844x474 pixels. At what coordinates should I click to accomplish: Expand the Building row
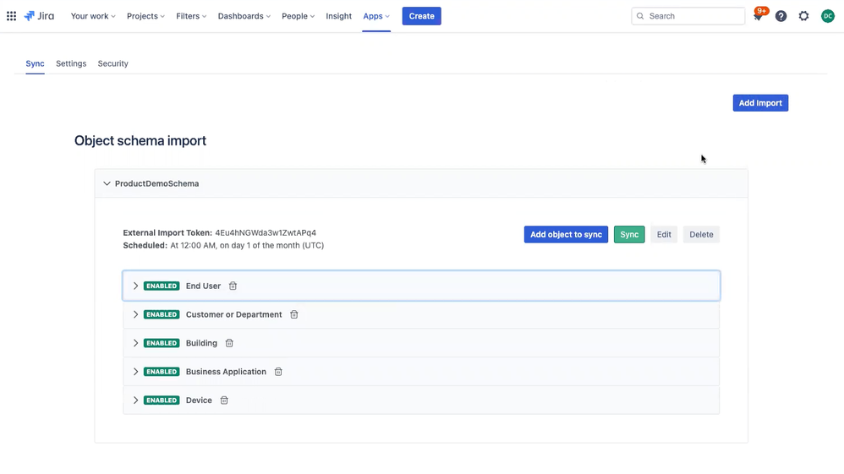[135, 343]
